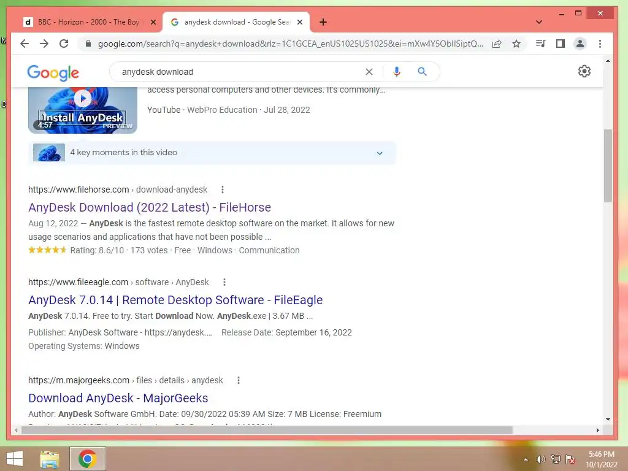Click 'Rating: 8.6/10 · 173 votes' text

[119, 250]
